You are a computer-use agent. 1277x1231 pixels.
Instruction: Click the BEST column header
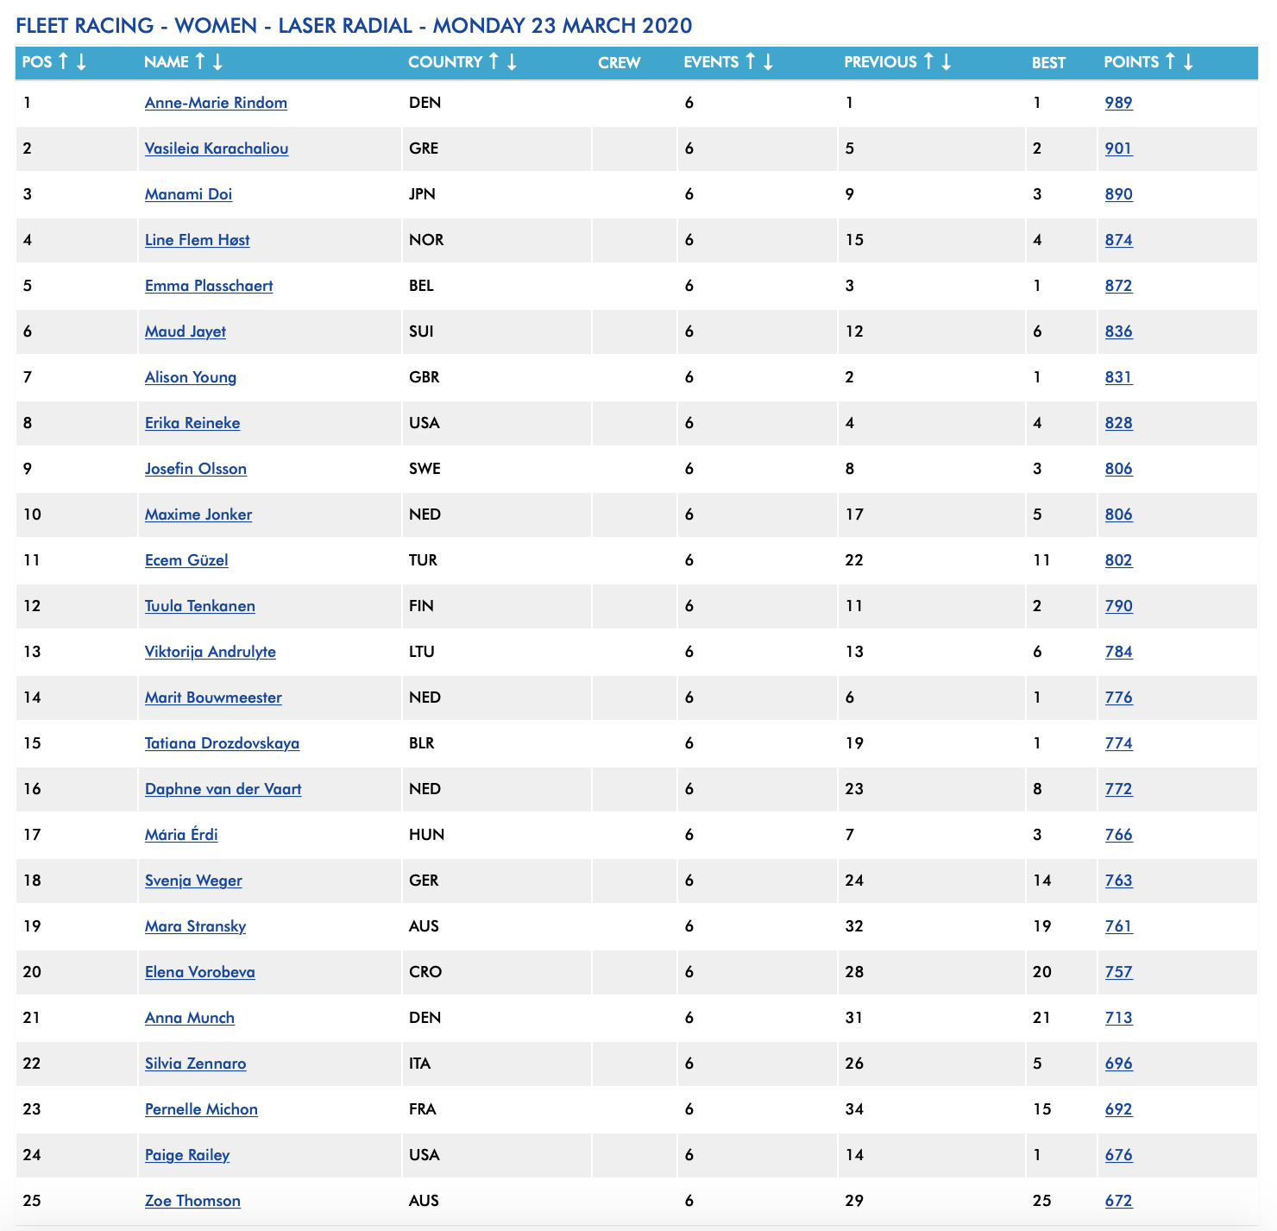(x=1048, y=62)
